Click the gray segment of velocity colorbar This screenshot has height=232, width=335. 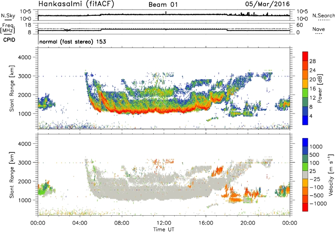point(305,175)
